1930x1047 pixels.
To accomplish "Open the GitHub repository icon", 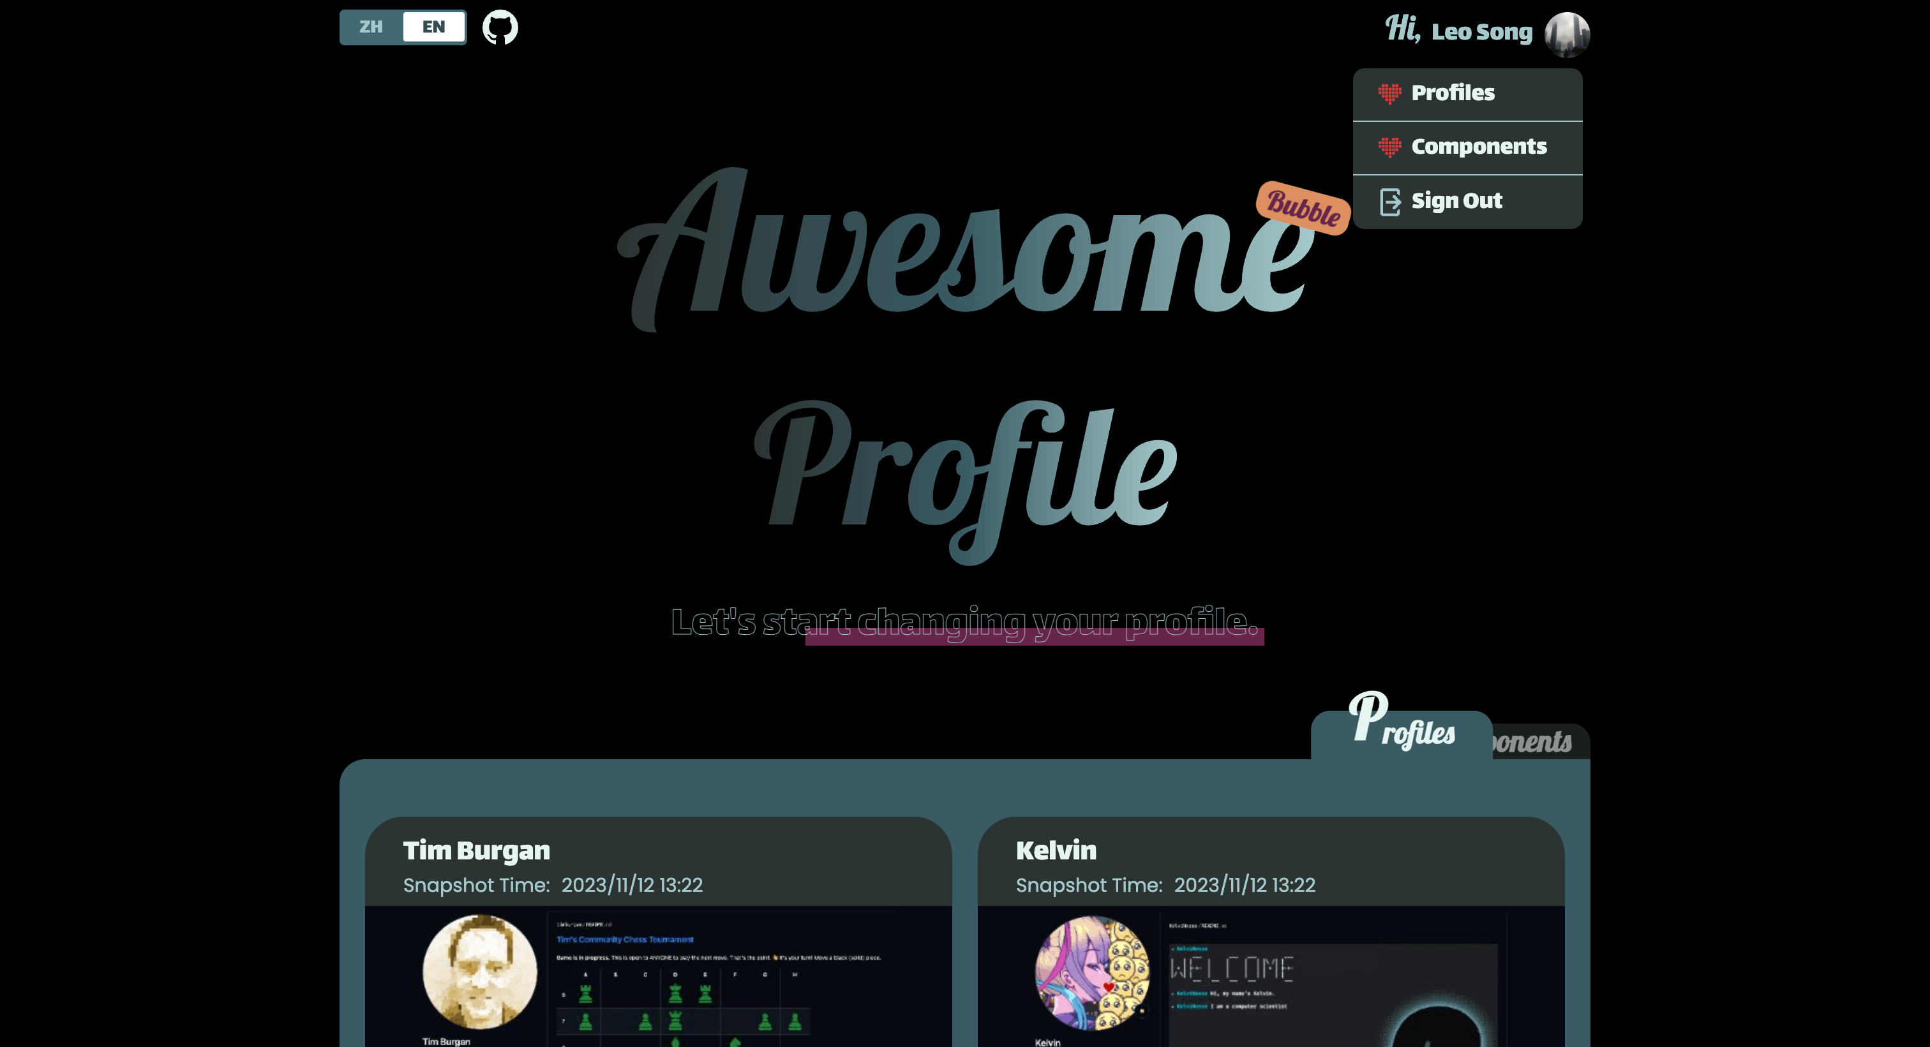I will click(500, 27).
